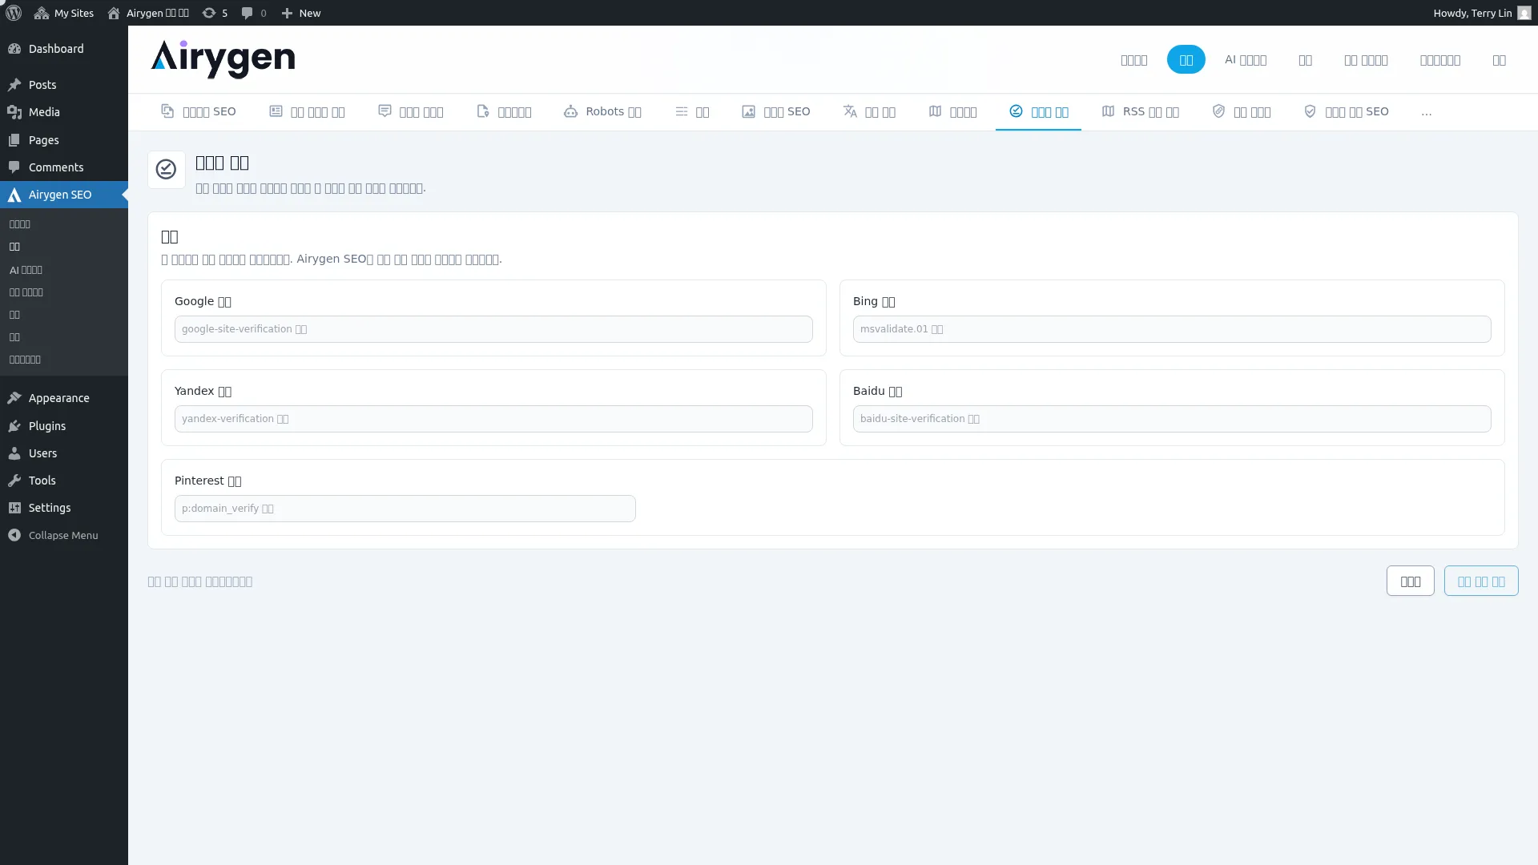Focus the Yandex verification field
This screenshot has height=865, width=1538.
click(x=493, y=419)
